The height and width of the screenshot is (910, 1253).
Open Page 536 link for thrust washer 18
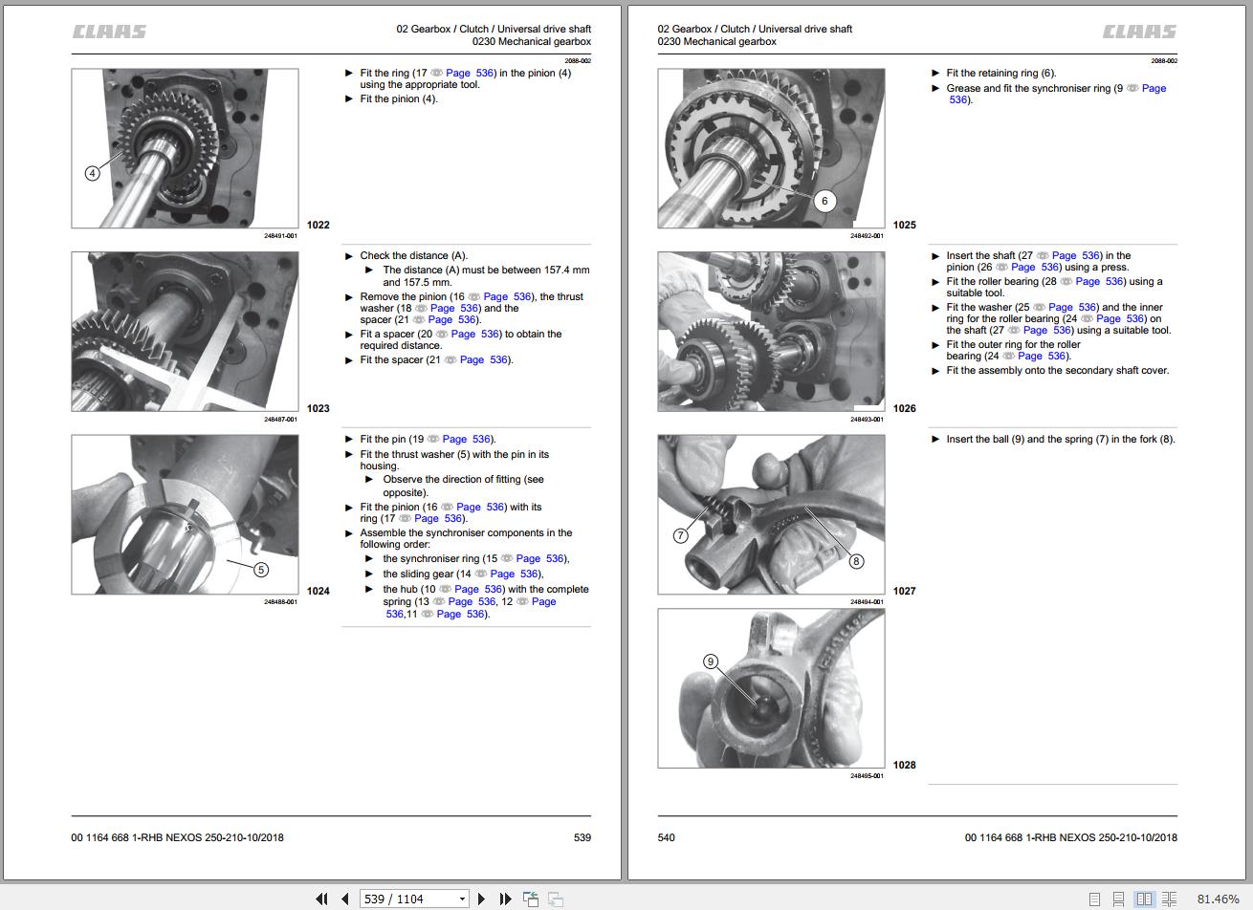[x=454, y=308]
